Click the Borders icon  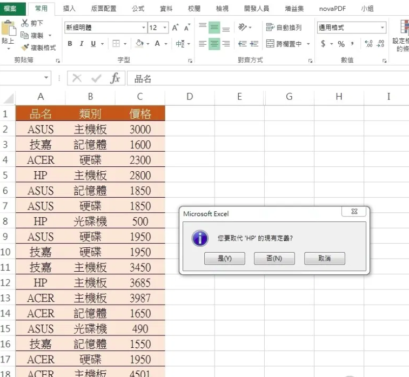[x=116, y=44]
